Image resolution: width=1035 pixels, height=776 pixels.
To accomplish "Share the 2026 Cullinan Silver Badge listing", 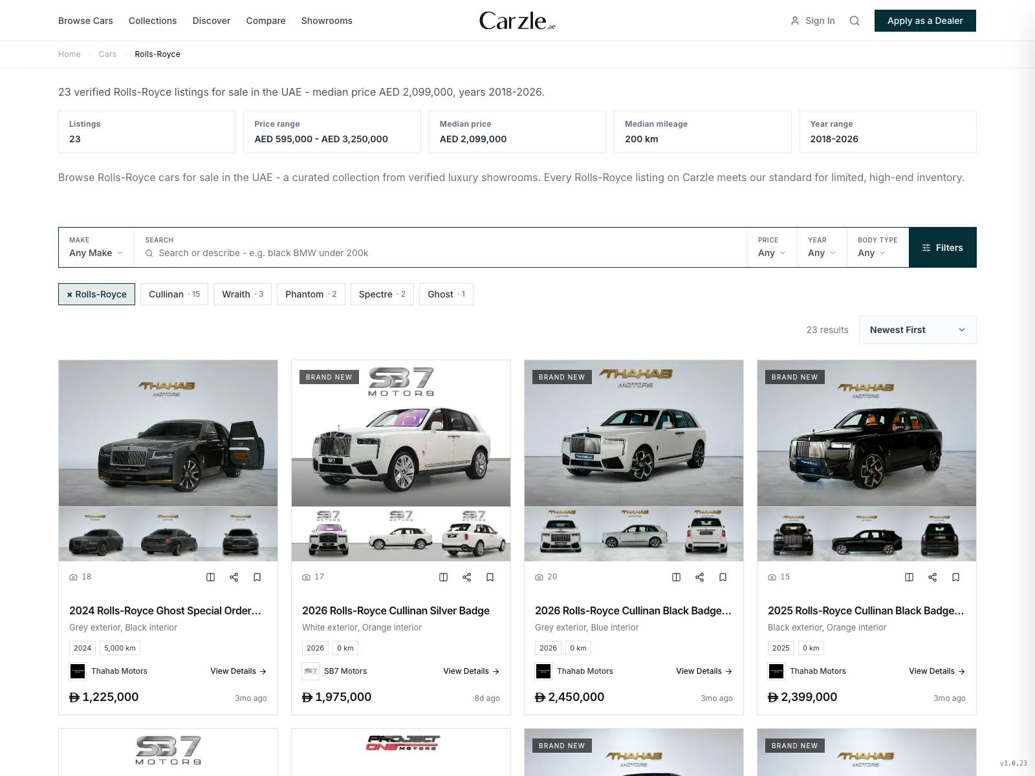I will click(x=466, y=577).
